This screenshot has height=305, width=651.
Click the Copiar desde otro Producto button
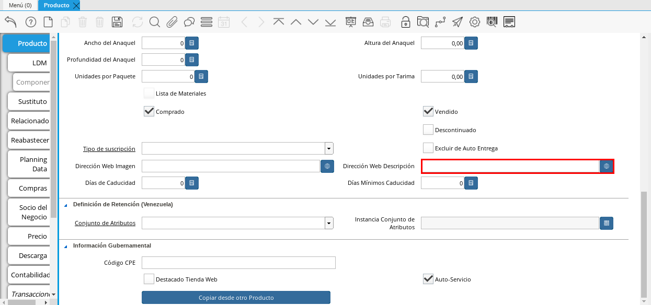[x=236, y=298]
